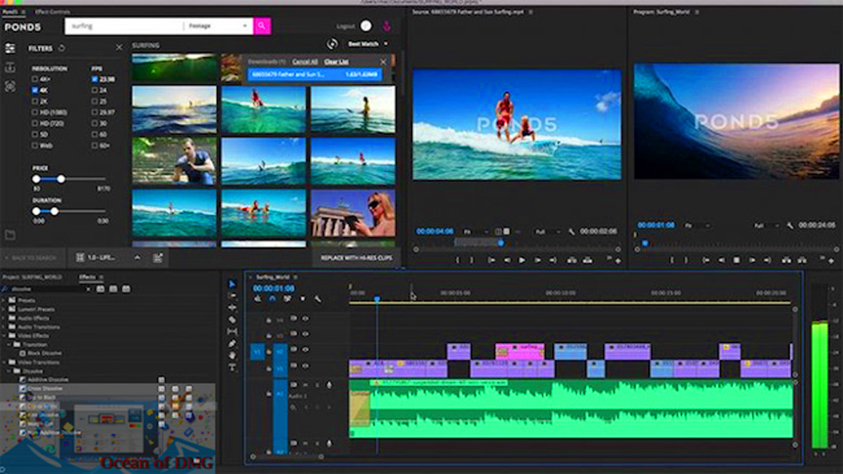843x474 pixels.
Task: Click the right handle of PRICE slider
Action: pyautogui.click(x=61, y=178)
